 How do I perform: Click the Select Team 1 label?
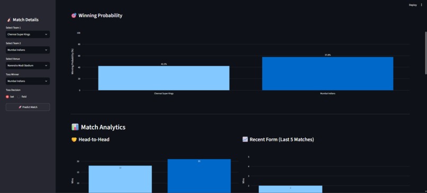click(x=13, y=28)
